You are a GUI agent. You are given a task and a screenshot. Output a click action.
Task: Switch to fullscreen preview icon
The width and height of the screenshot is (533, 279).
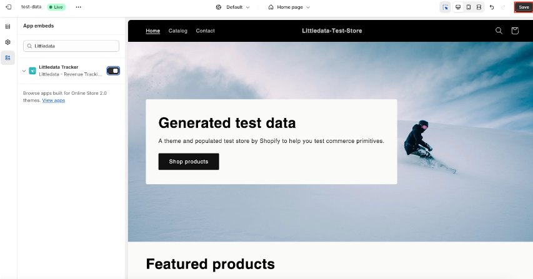tap(479, 7)
